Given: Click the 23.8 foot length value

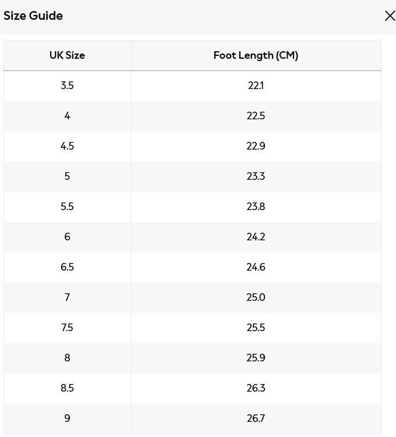Looking at the screenshot, I should tap(256, 207).
